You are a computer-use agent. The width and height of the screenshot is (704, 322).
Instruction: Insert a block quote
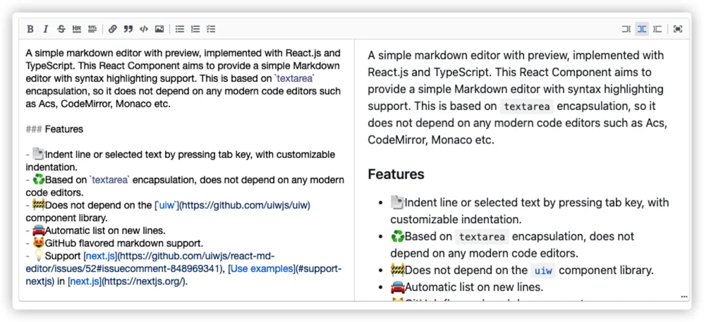coord(129,29)
